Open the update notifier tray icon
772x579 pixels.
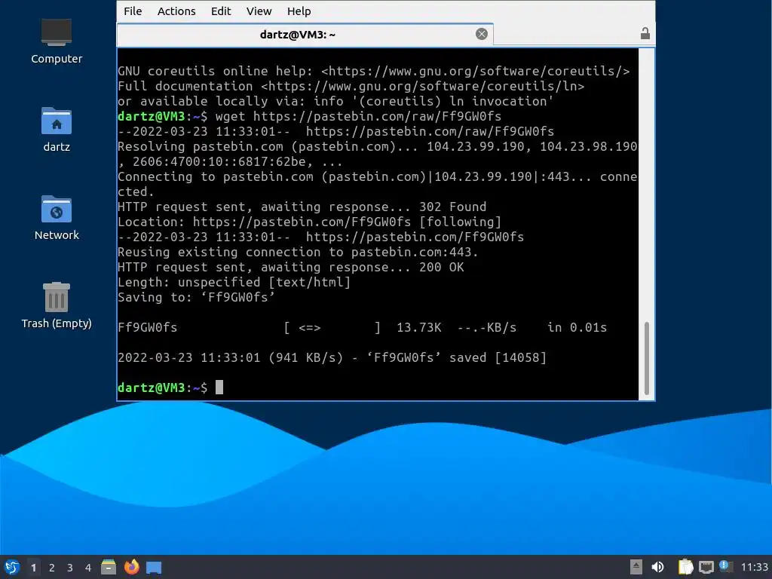coord(726,566)
